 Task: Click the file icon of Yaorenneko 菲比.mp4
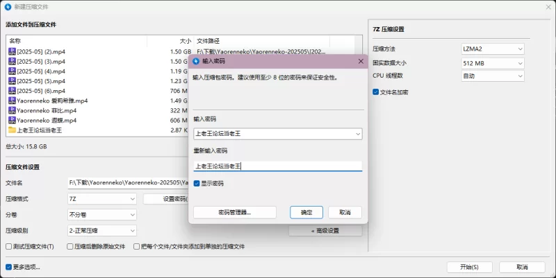(12, 110)
